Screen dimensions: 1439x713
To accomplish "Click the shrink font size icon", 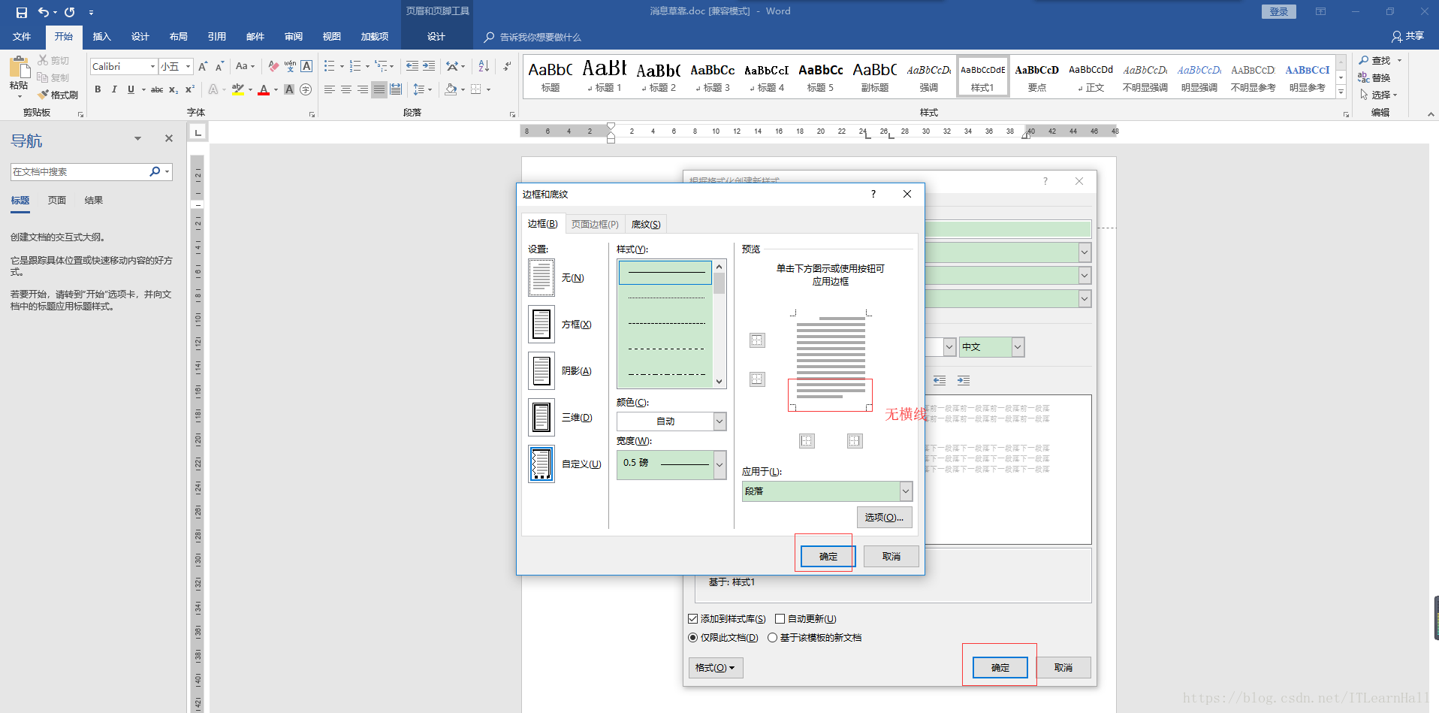I will (219, 66).
